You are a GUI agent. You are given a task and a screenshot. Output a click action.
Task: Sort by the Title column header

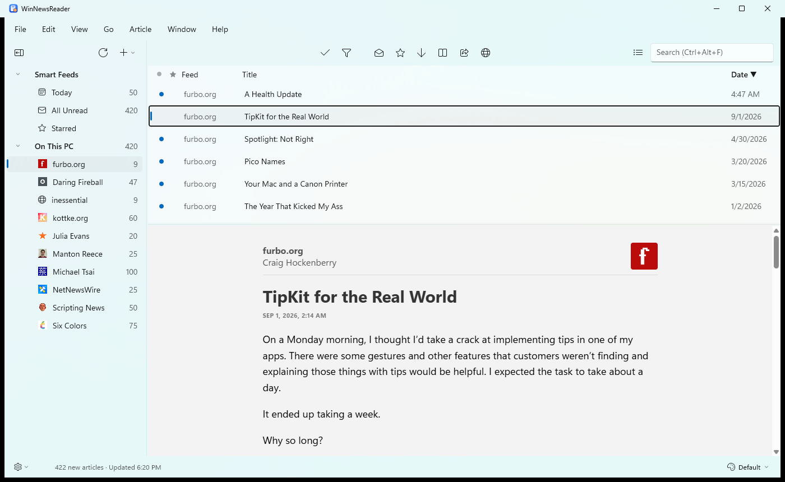250,75
